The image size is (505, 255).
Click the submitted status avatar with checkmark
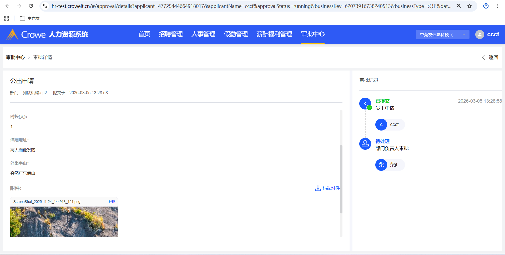[365, 104]
